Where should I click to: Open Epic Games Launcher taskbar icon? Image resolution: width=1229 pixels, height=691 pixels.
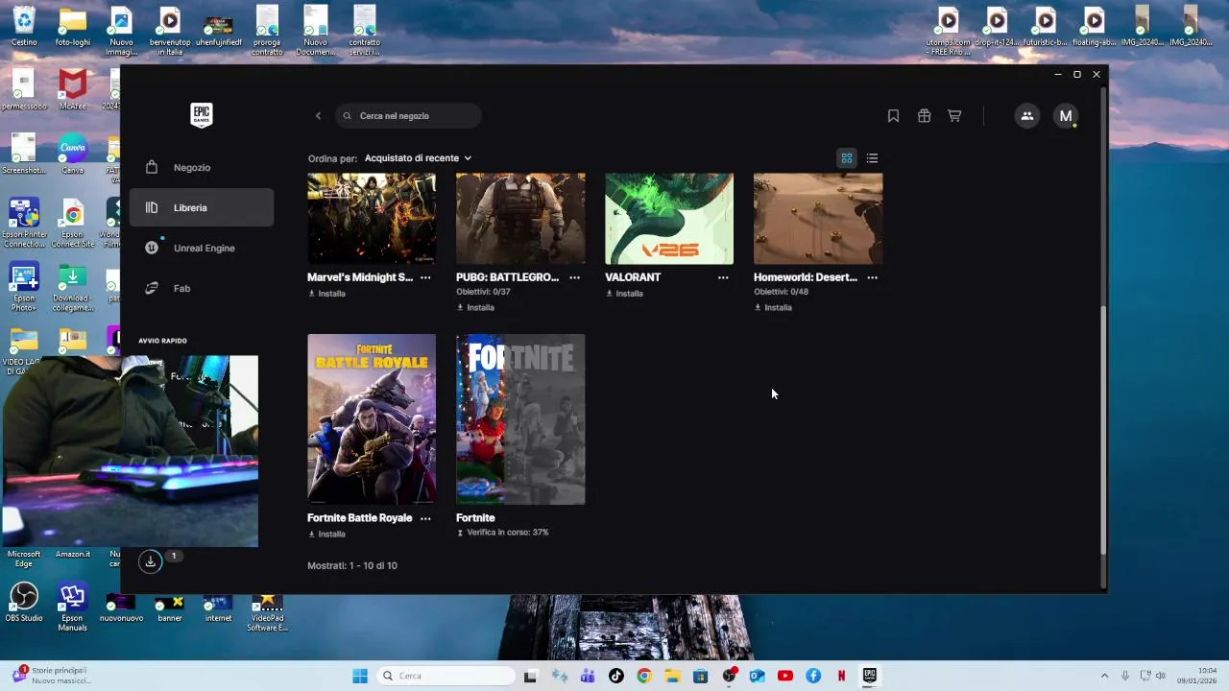869,676
